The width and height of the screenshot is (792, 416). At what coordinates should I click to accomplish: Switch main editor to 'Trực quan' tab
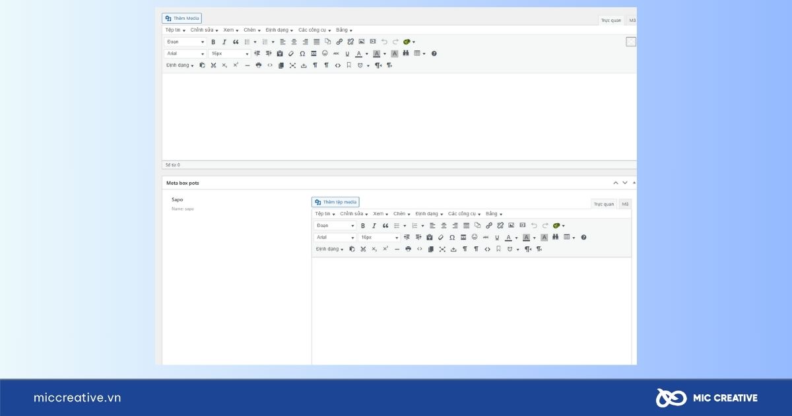tap(611, 20)
